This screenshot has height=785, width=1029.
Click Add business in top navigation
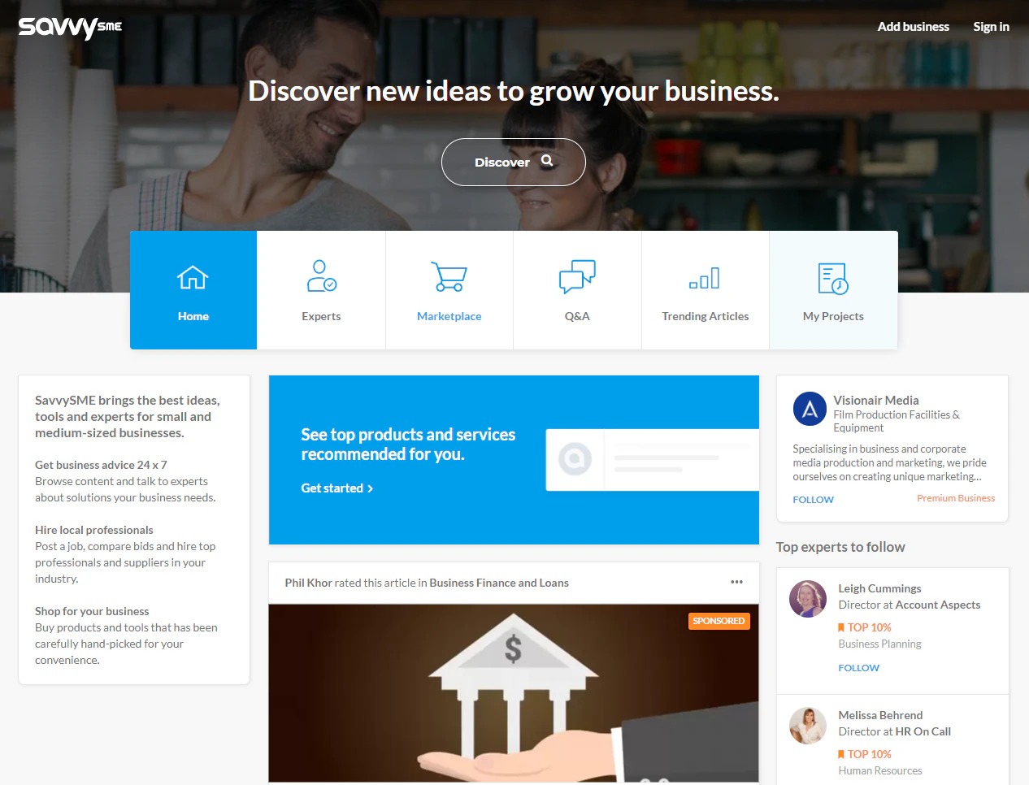tap(913, 27)
